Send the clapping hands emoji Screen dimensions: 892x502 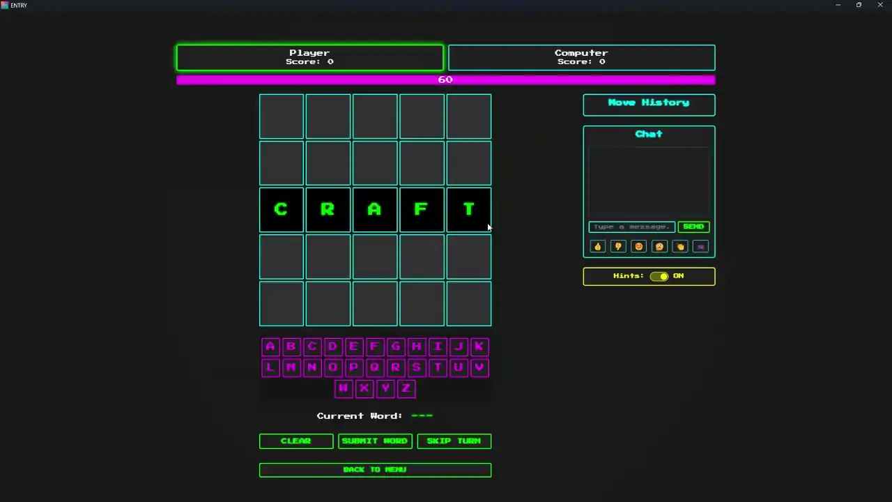pyautogui.click(x=680, y=246)
